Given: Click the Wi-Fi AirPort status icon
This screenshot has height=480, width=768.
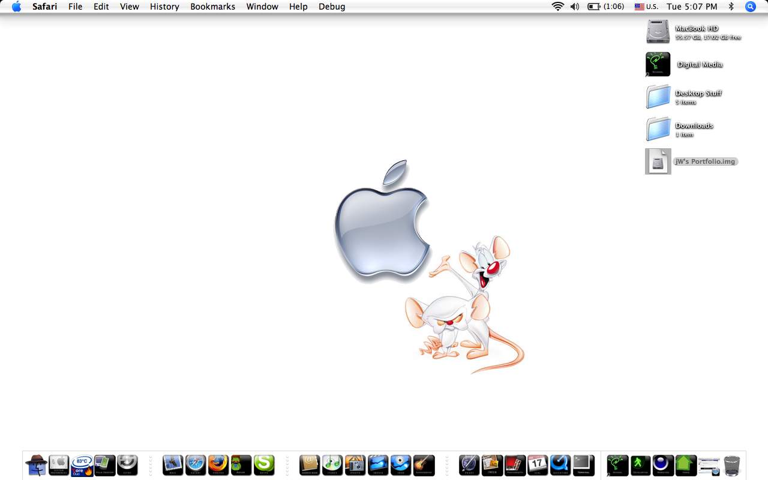Looking at the screenshot, I should point(558,7).
